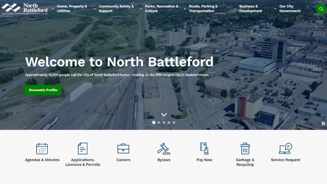The image size is (327, 184).
Task: Open the search magnifier icon
Action: 321,9
